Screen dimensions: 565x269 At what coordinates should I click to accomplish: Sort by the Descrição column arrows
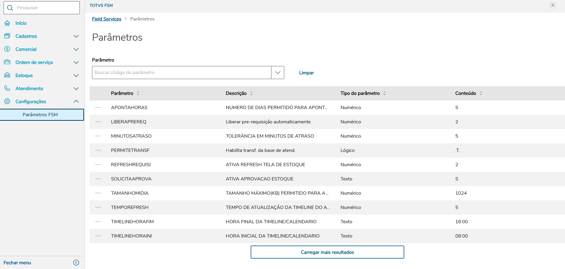coord(252,93)
